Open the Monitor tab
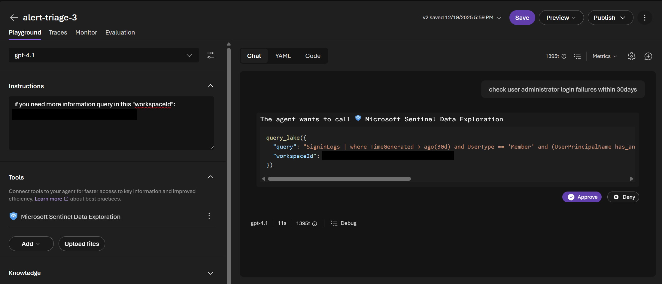Screen dimensions: 662x284 click(86, 32)
